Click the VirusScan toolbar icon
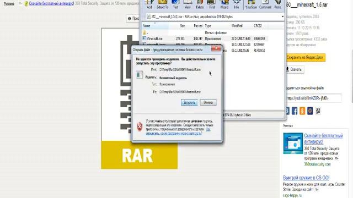 [252, 4]
